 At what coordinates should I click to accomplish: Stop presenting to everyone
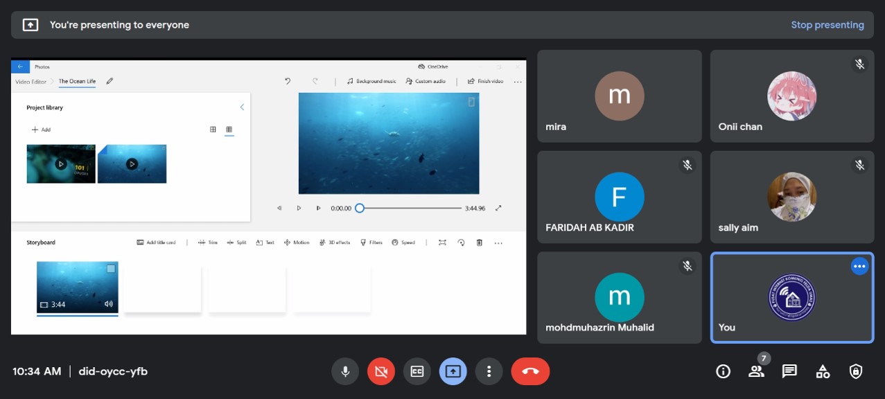coord(827,25)
